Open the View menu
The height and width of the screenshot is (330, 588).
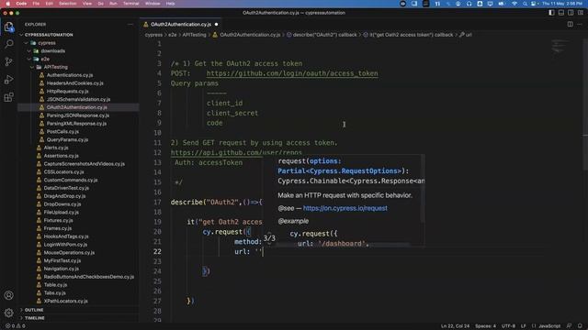tap(87, 4)
